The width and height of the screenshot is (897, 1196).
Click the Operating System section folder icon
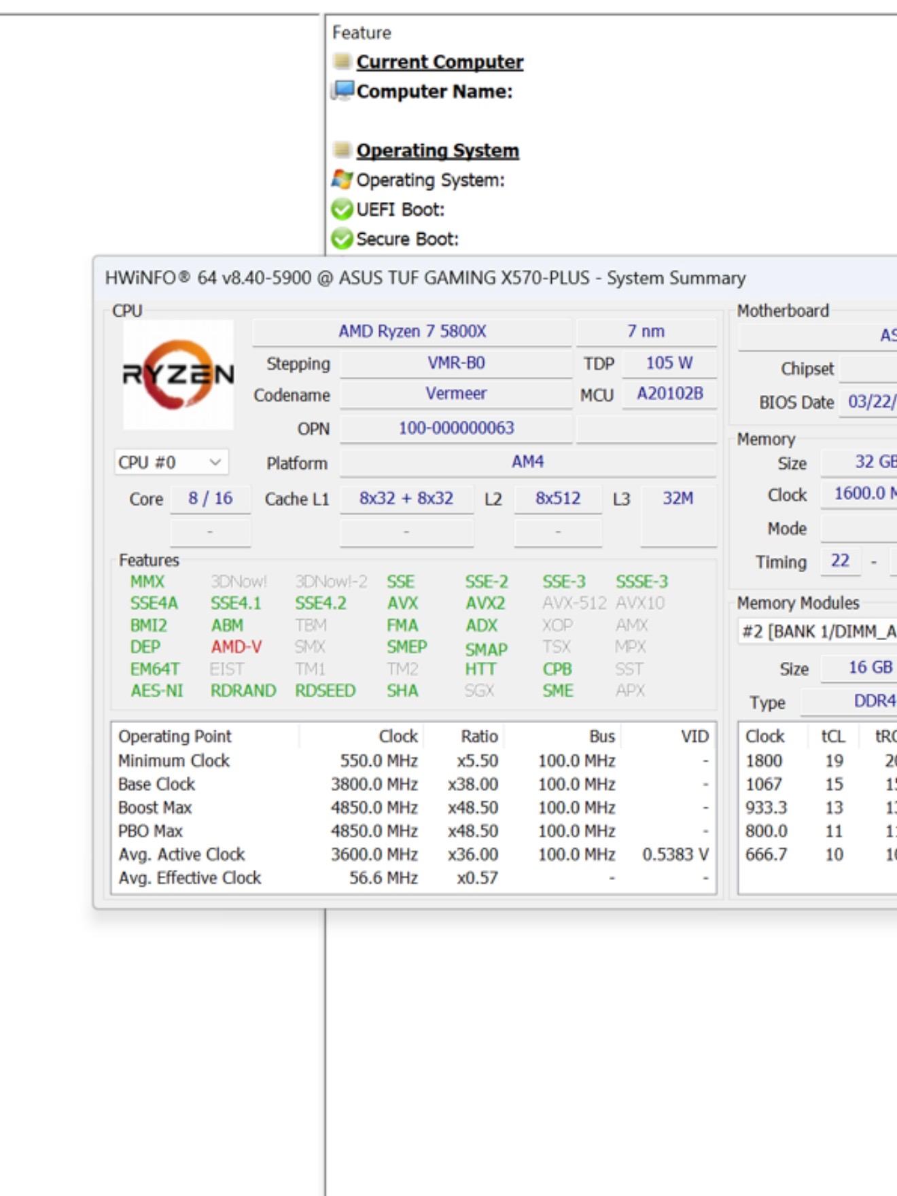[x=342, y=149]
